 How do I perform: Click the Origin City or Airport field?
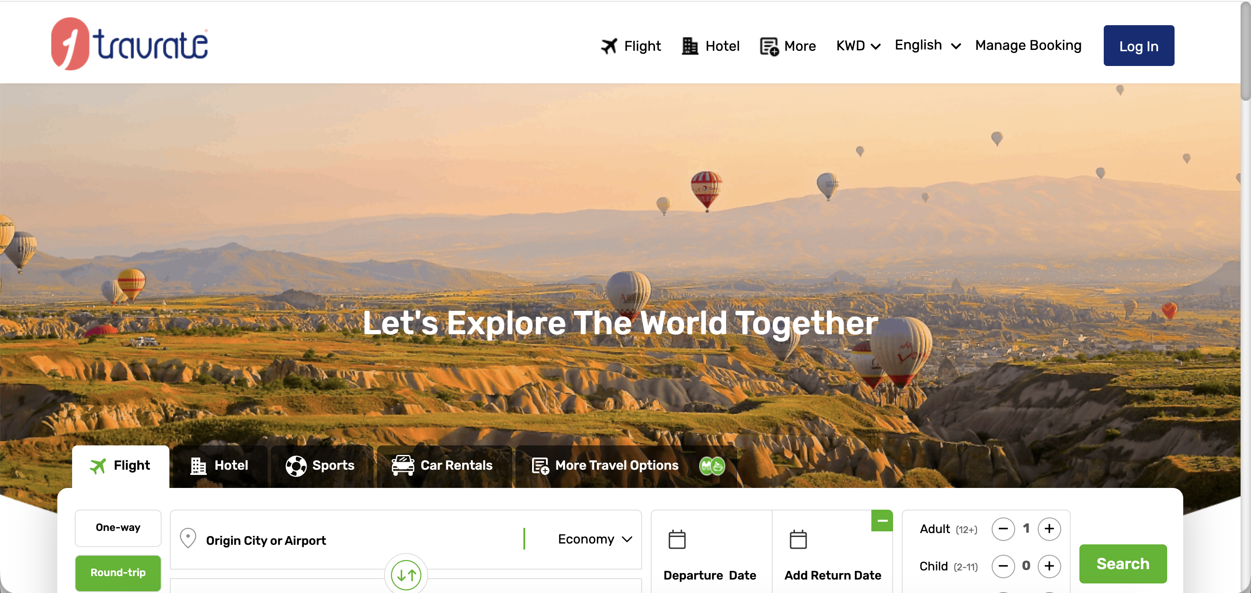pyautogui.click(x=340, y=540)
